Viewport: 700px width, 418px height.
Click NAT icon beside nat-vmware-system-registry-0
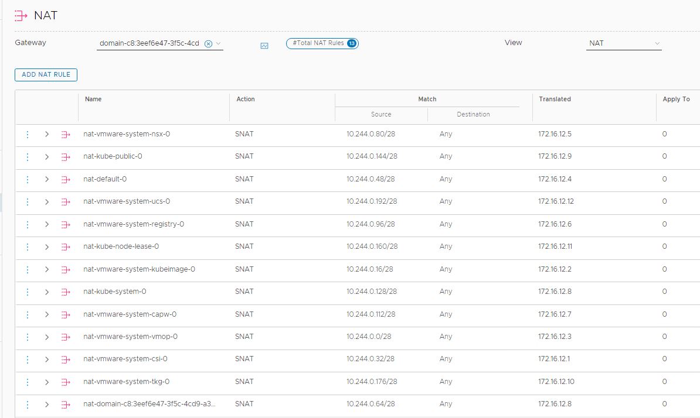point(66,224)
